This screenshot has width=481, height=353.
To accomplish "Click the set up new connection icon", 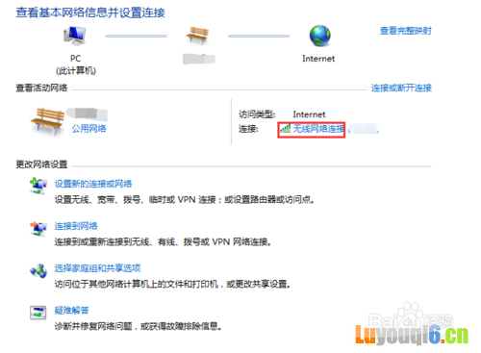I will 38,186.
